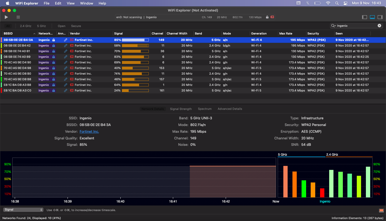
Task: Click lock icon in en0 status bar
Action: (267, 17)
